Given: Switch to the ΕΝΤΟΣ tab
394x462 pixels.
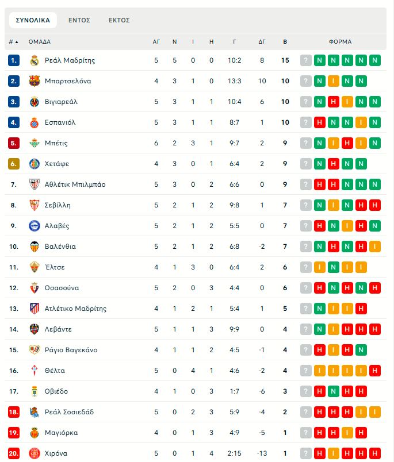Looking at the screenshot, I should click(79, 20).
